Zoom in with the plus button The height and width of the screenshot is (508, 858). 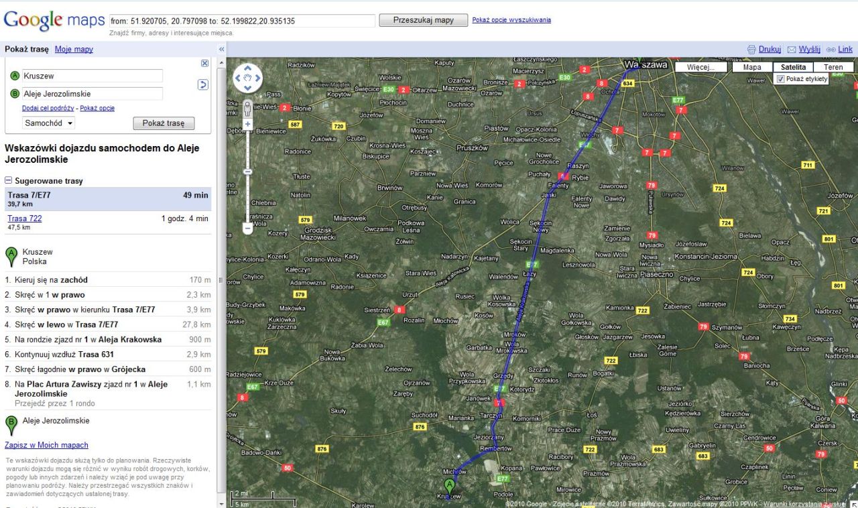click(247, 124)
